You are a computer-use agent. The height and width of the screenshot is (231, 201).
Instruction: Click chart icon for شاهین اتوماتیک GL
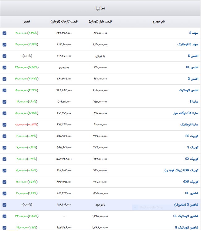(x=4, y=216)
